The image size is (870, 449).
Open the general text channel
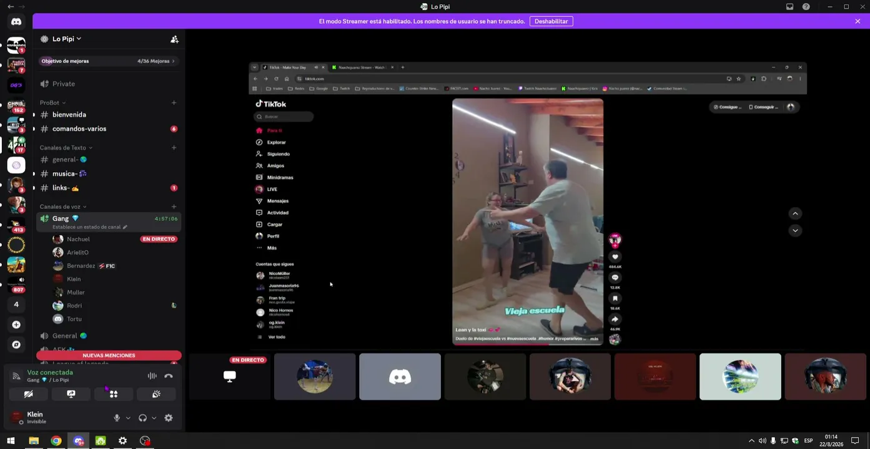[109, 160]
